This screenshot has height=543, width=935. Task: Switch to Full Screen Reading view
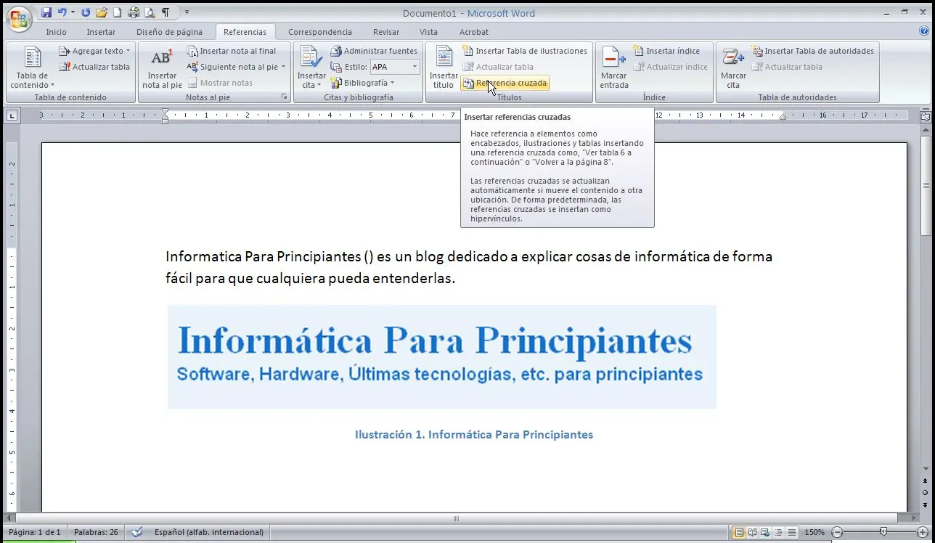752,532
